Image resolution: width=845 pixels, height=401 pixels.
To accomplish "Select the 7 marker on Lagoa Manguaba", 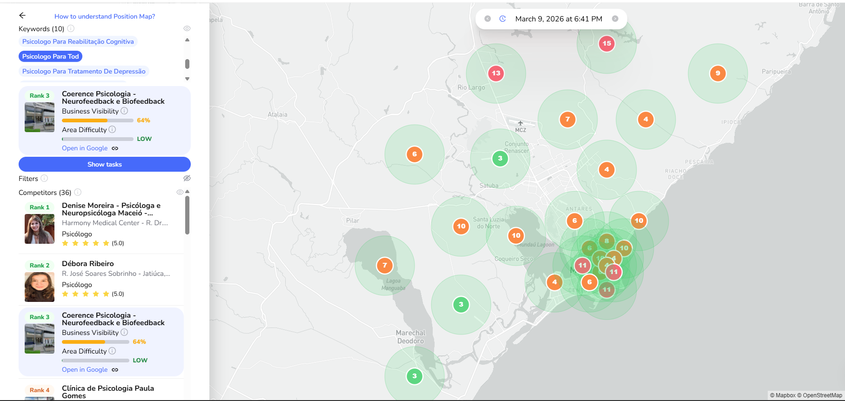I will [385, 265].
